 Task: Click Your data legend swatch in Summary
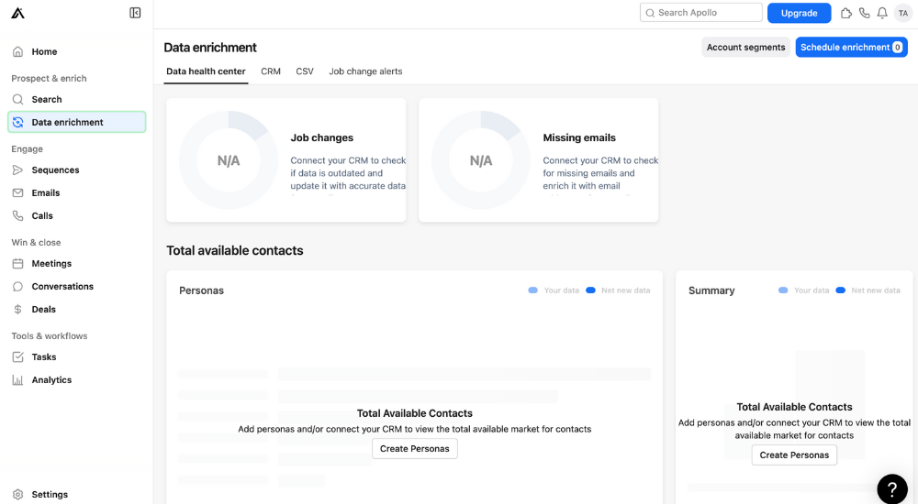coord(783,290)
